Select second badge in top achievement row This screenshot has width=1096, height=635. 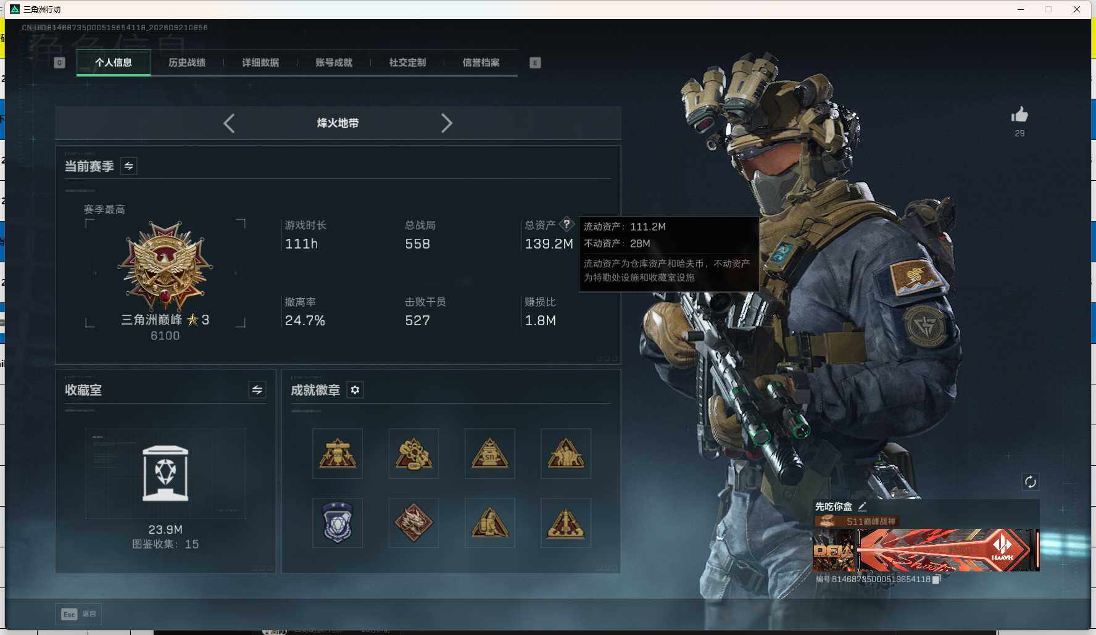coord(413,454)
